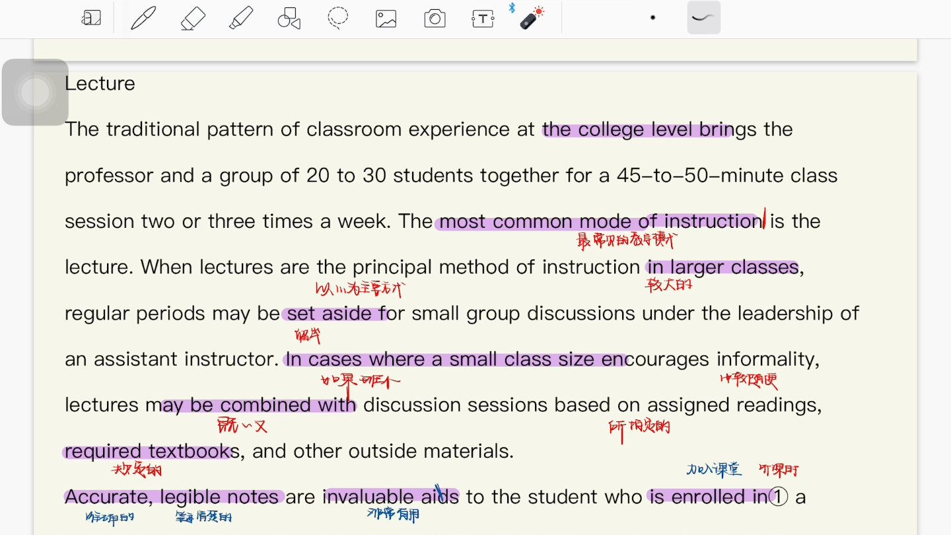The height and width of the screenshot is (535, 951).
Task: Select the curved stroke style option
Action: 703,18
